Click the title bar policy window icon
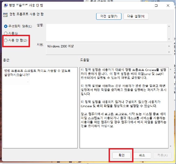Image resolution: width=176 pixels, height=164 pixels. pyautogui.click(x=6, y=5)
